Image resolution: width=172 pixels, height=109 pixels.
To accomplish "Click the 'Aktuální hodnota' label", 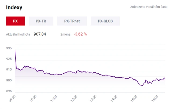I will [x=18, y=34].
